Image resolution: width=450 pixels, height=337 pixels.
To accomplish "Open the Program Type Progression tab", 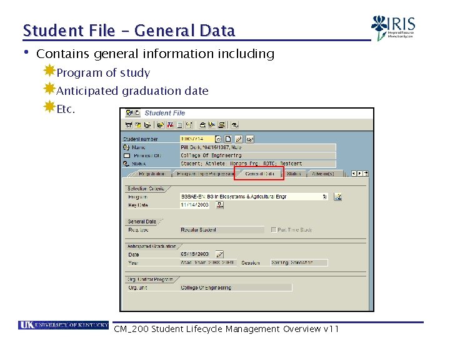I will [205, 173].
